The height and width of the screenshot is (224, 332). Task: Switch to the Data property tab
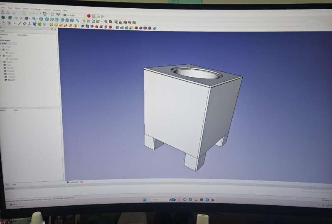point(14,185)
